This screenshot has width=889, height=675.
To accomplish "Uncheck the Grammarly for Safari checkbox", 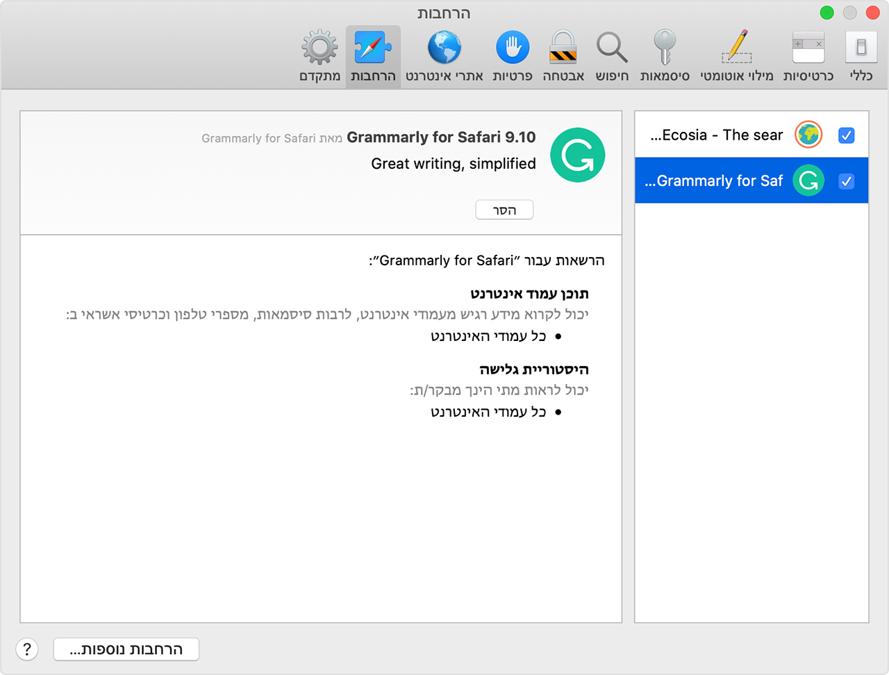I will click(x=846, y=181).
